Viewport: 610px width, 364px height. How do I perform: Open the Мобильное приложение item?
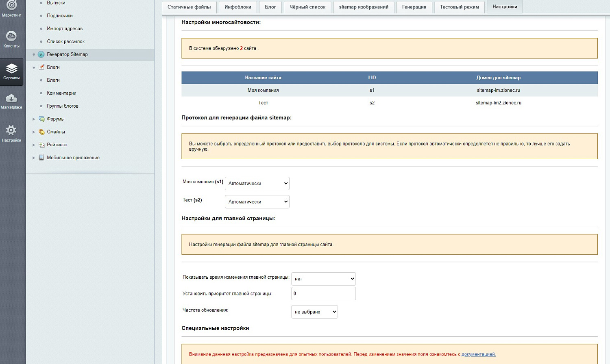73,157
